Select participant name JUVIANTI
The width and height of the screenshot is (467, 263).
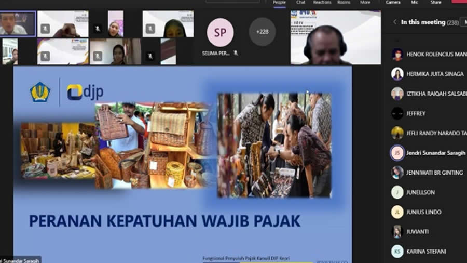(x=418, y=232)
